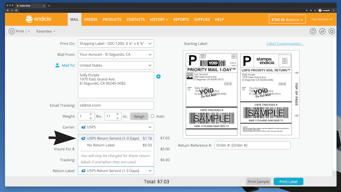
Task: Open the Mail From dropdown
Action: 116,54
